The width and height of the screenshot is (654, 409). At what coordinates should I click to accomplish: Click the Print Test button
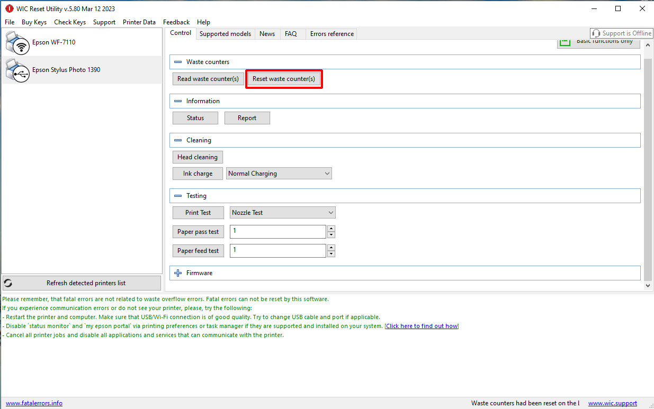[198, 213]
